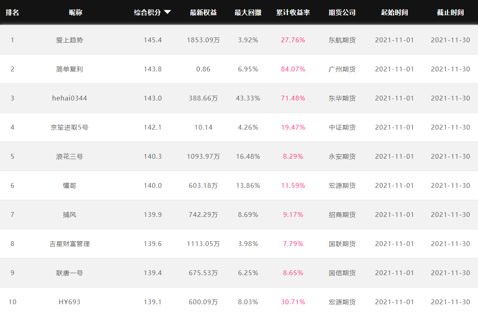Open trader 浪花三号 nickname
The height and width of the screenshot is (315, 478).
tap(69, 156)
